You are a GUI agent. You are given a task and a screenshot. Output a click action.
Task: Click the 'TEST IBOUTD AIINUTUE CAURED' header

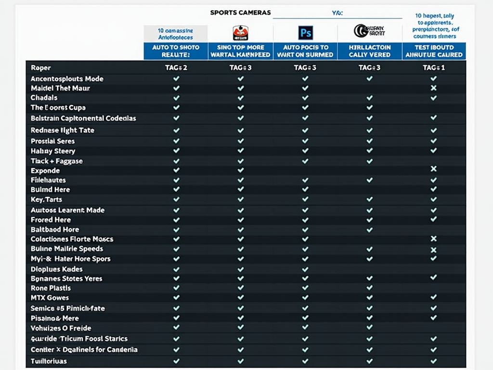point(434,51)
